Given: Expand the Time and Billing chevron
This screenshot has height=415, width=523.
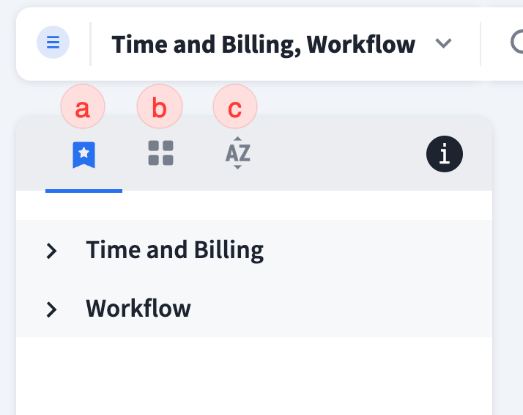Looking at the screenshot, I should 51,251.
